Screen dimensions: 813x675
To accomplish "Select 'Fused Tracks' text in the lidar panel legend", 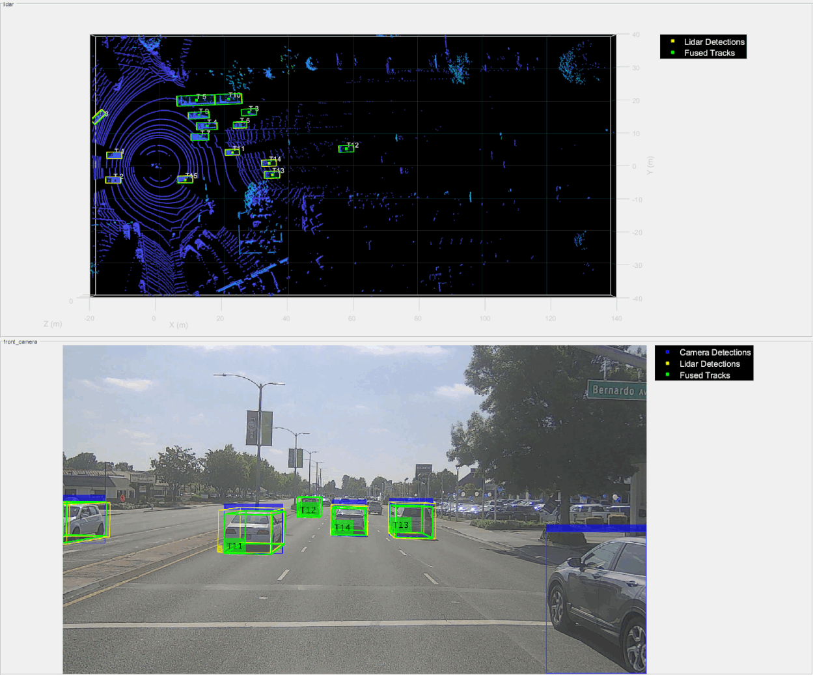I will coord(710,53).
